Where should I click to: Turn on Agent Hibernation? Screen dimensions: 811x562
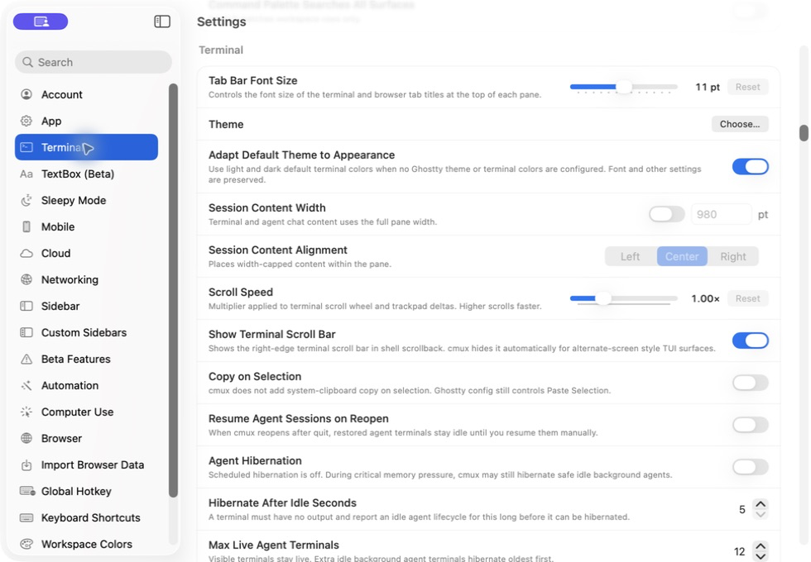pos(750,467)
